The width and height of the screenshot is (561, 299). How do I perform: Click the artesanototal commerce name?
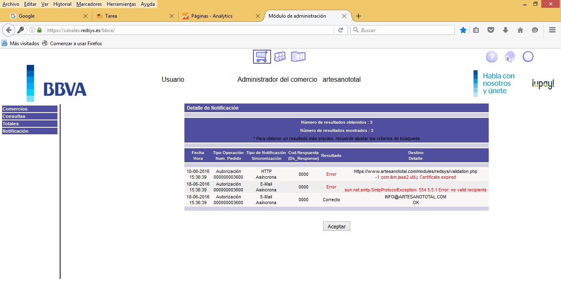pyautogui.click(x=342, y=79)
